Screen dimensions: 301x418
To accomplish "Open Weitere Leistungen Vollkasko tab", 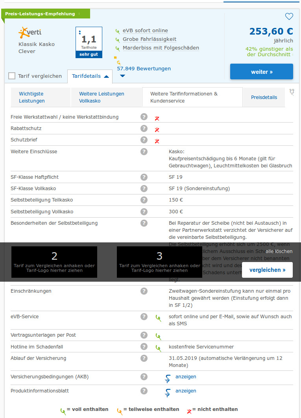I will (x=102, y=97).
